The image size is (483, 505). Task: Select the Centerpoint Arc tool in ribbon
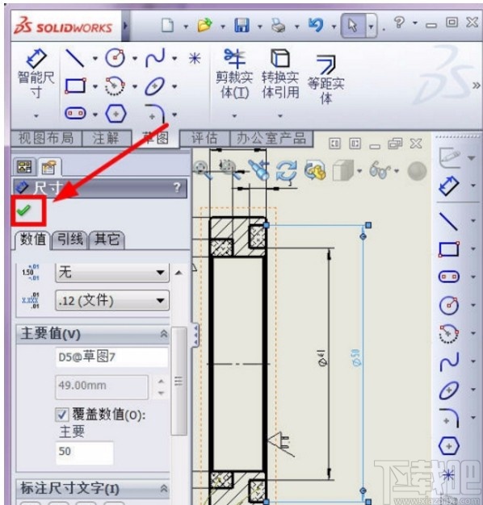115,86
